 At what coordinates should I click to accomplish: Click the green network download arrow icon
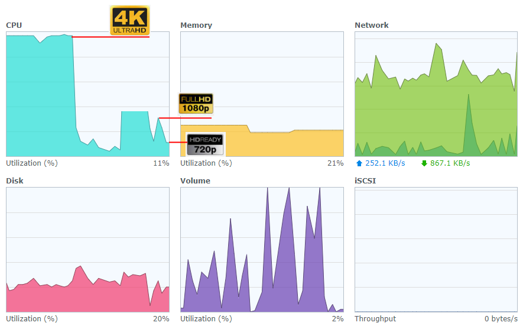pos(424,163)
